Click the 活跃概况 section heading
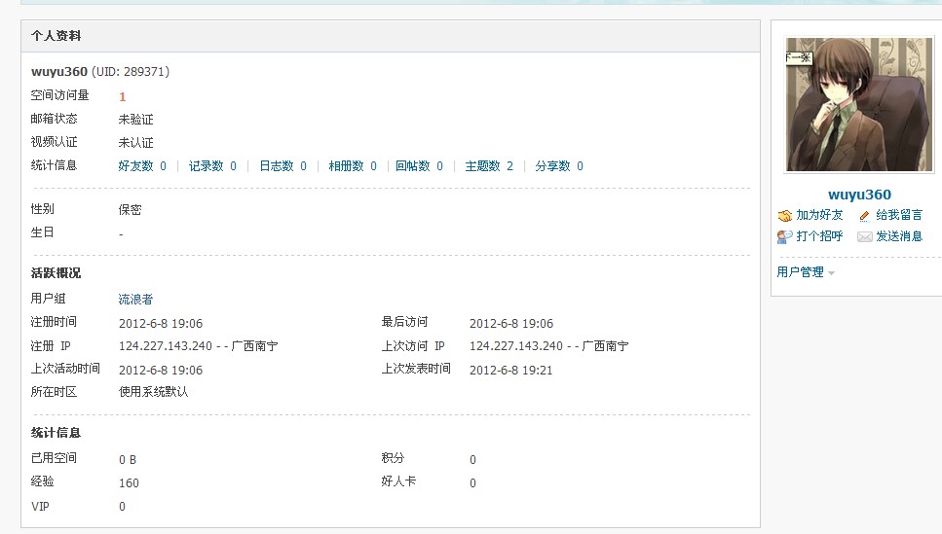The width and height of the screenshot is (942, 534). pyautogui.click(x=56, y=273)
